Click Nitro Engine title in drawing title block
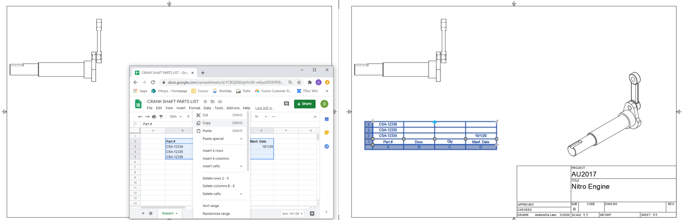Image resolution: width=683 pixels, height=220 pixels. tap(591, 187)
